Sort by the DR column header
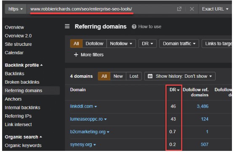 click(x=174, y=90)
